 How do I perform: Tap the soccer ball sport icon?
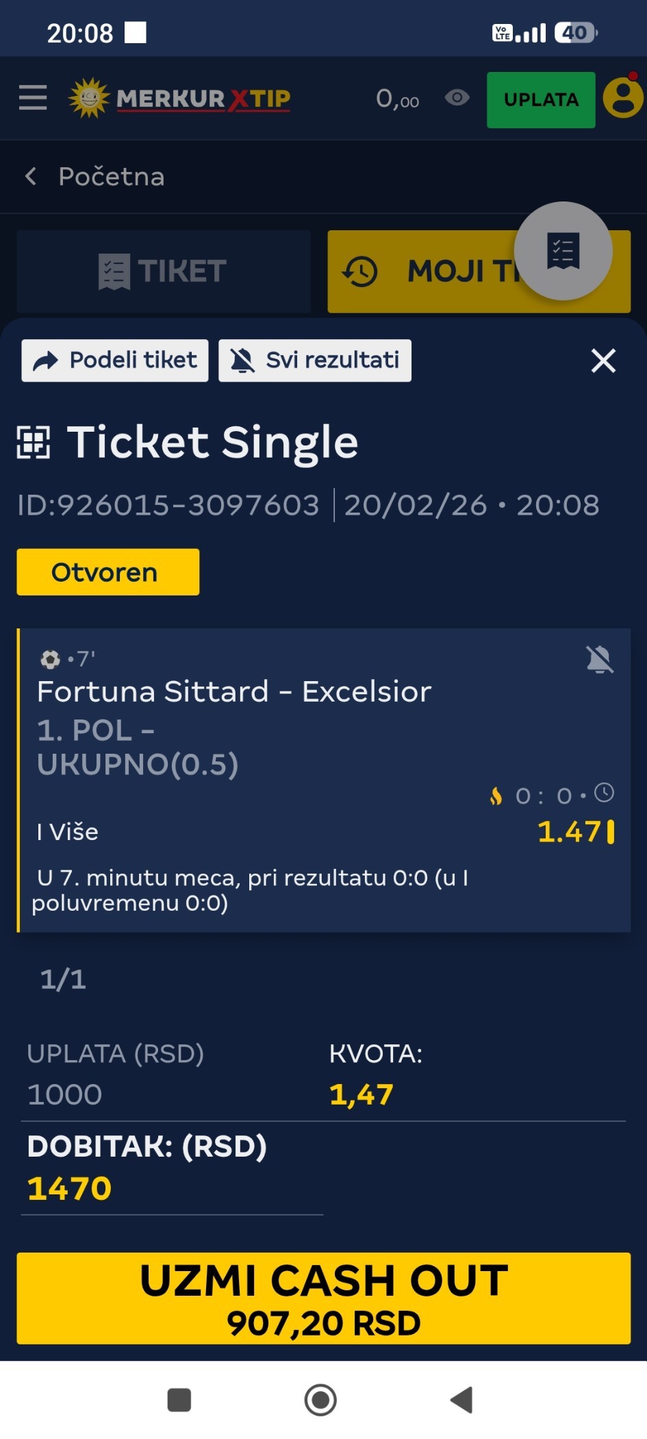pos(50,659)
